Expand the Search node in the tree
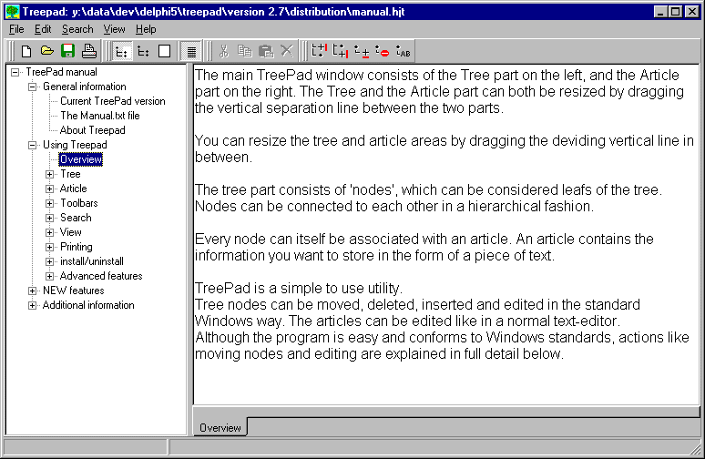 (x=49, y=218)
